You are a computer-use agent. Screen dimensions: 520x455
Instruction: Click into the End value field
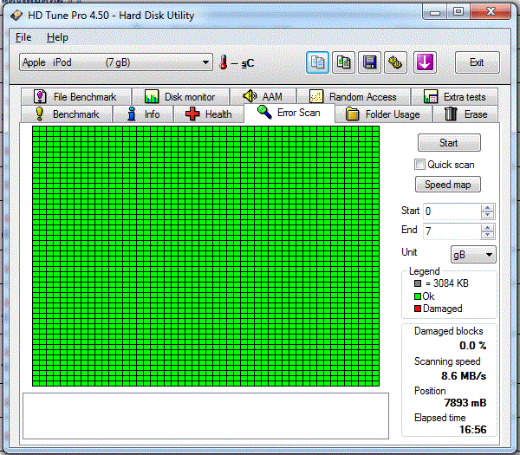[451, 231]
